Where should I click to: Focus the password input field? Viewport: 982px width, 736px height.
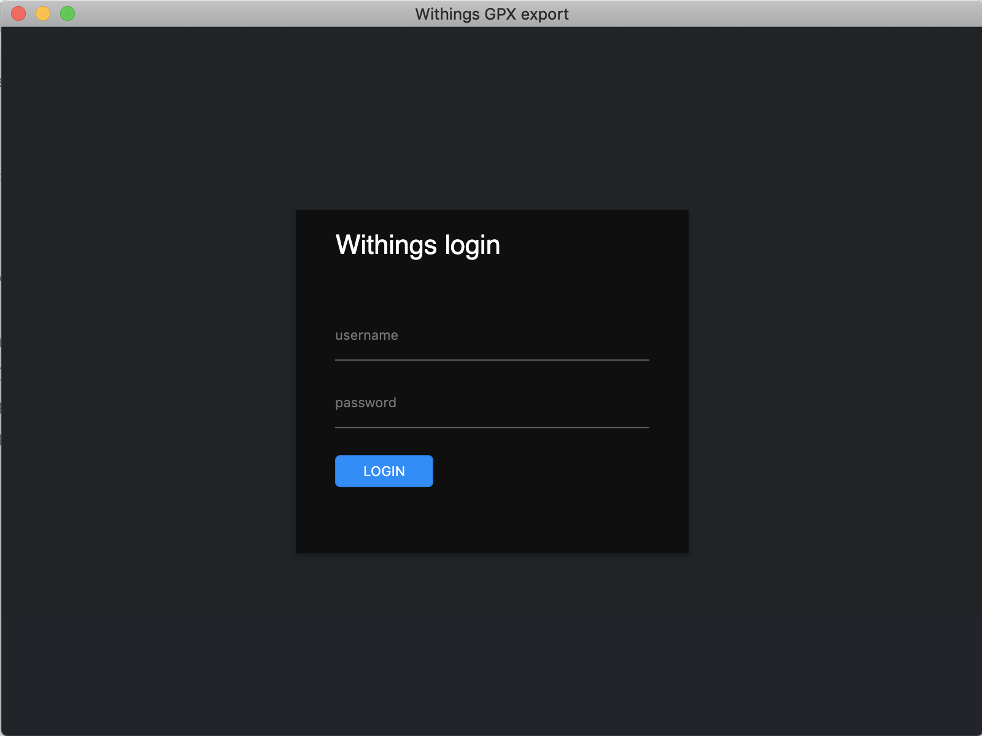pos(492,404)
